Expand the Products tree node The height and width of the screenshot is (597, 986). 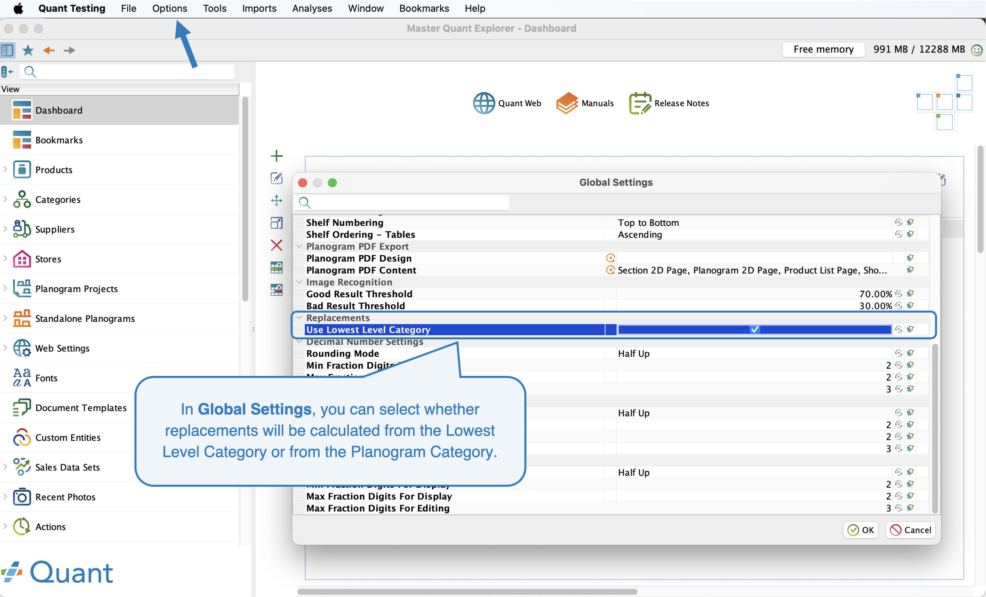(5, 169)
